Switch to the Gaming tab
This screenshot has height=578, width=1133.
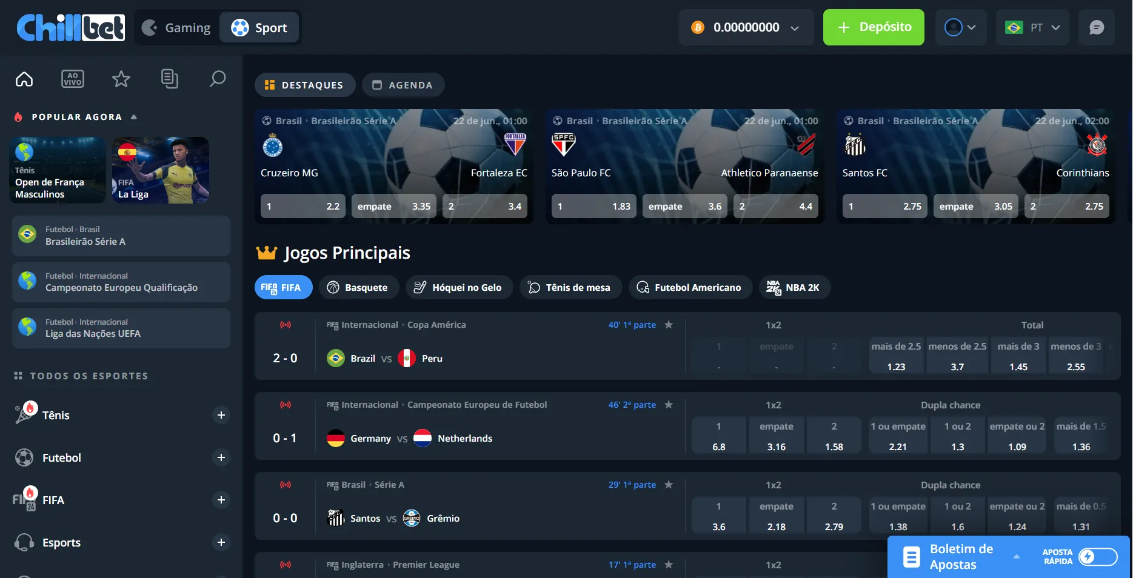pos(176,27)
